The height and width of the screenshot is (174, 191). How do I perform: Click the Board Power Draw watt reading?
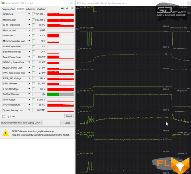point(39,57)
